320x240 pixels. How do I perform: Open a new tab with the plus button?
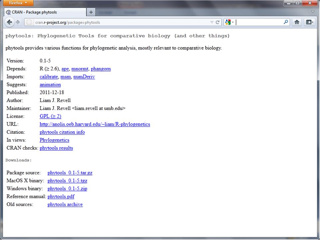click(91, 12)
